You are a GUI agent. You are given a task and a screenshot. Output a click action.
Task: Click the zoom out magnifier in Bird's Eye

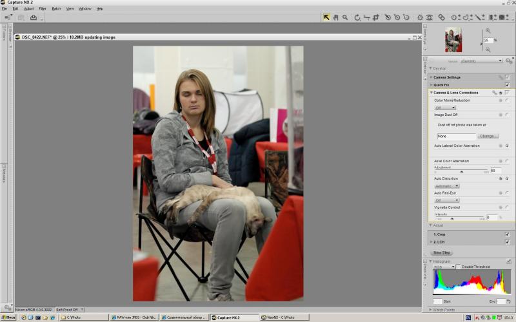pyautogui.click(x=488, y=50)
